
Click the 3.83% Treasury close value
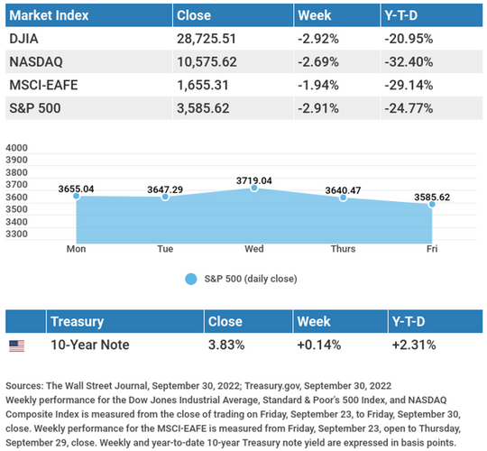point(226,345)
